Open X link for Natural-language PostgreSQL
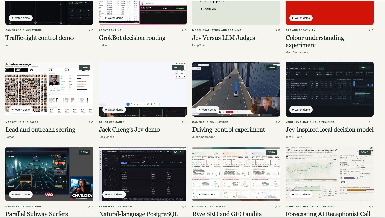 point(184,207)
